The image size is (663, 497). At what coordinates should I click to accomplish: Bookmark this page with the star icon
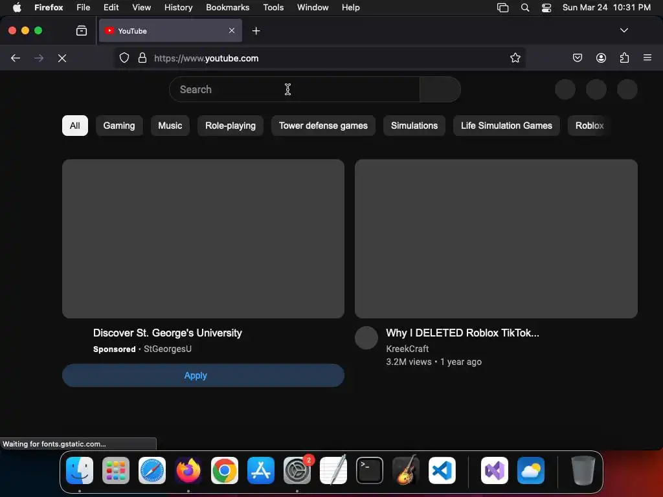(515, 58)
